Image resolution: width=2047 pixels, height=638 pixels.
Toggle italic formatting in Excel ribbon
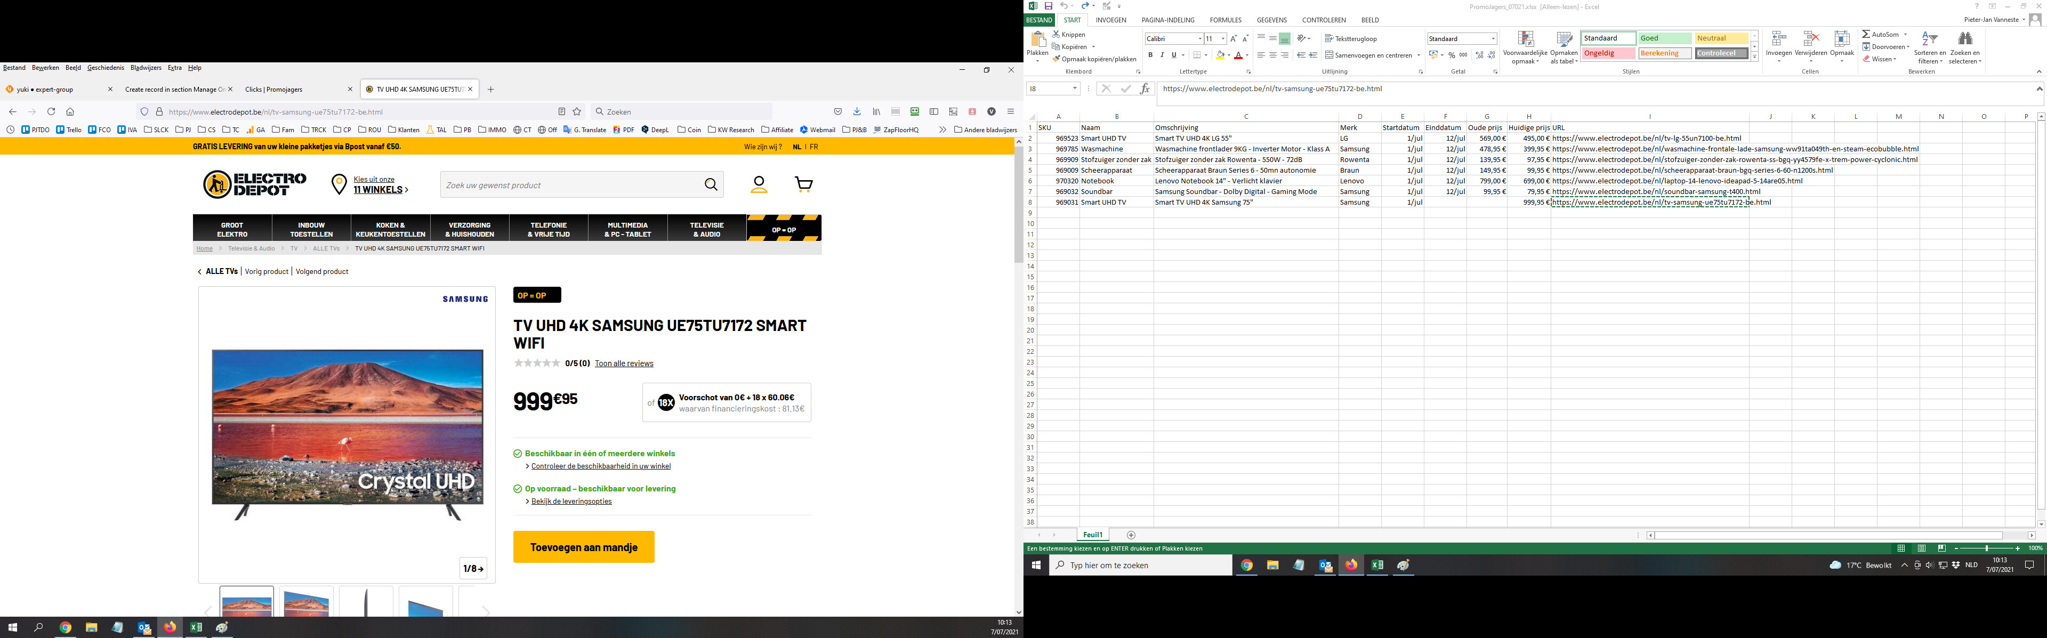tap(1162, 55)
